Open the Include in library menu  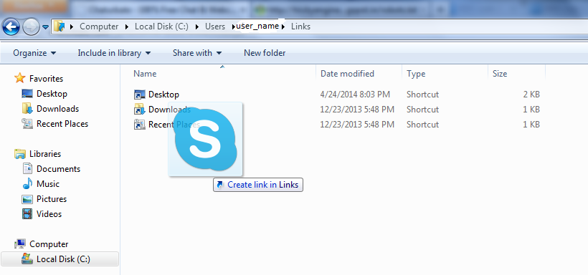pyautogui.click(x=114, y=53)
